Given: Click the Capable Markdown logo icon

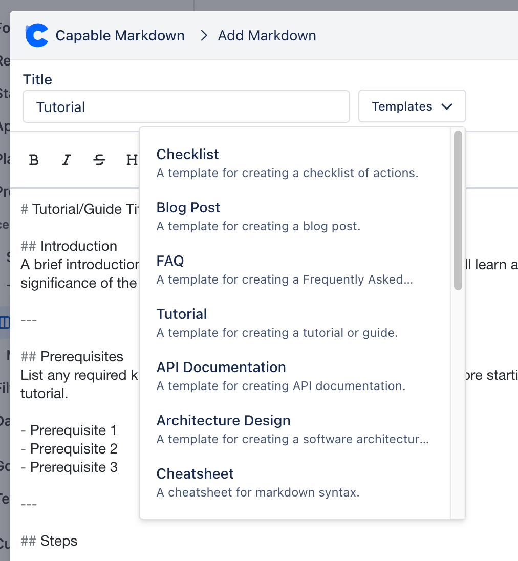Looking at the screenshot, I should click(37, 36).
